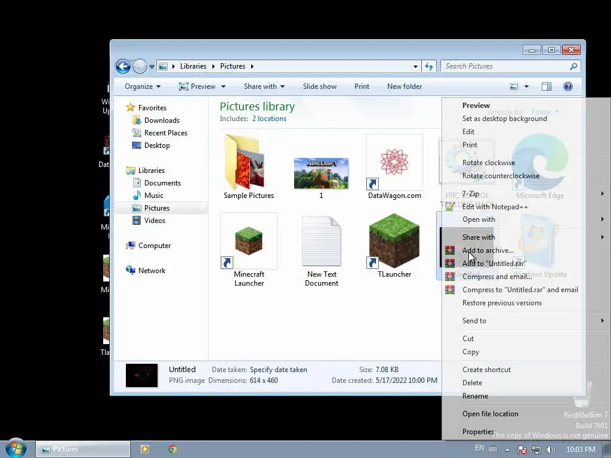Choose Delete in the context menu
Viewport: 611px width, 458px height.
pyautogui.click(x=472, y=383)
